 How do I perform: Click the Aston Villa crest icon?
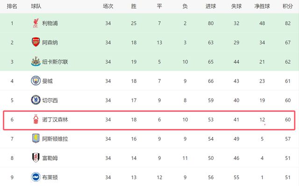(x=36, y=138)
